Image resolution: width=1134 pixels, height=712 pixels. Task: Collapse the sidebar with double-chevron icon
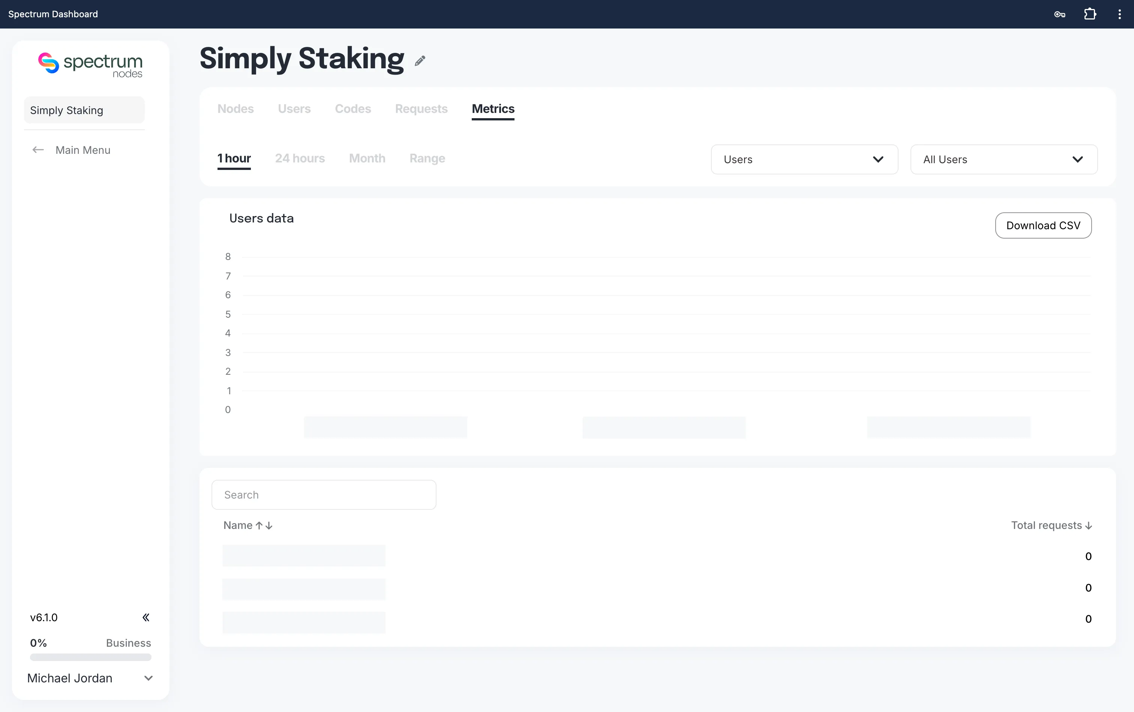coord(146,617)
